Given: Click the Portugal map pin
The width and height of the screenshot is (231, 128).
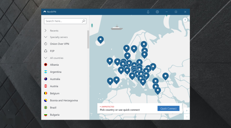Looking at the screenshot, I should click(110, 81).
